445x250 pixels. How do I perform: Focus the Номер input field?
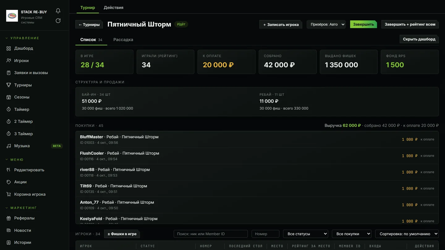(x=265, y=234)
